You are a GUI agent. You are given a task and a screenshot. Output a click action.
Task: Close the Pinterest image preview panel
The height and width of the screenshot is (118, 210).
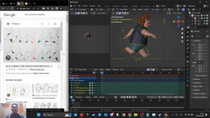click(55, 24)
